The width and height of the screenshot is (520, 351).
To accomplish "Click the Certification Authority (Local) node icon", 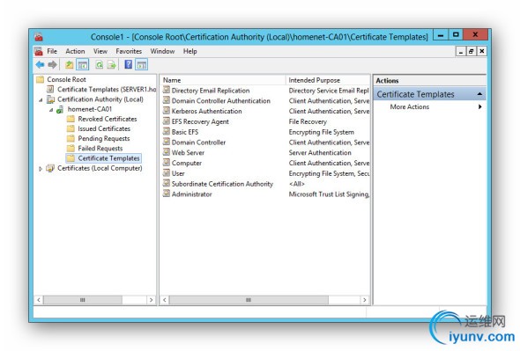I will (50, 99).
